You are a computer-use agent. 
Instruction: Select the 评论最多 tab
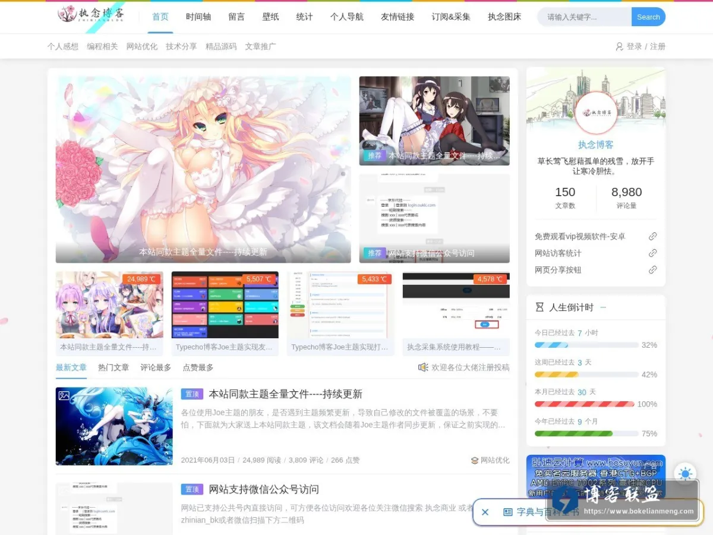click(x=156, y=367)
